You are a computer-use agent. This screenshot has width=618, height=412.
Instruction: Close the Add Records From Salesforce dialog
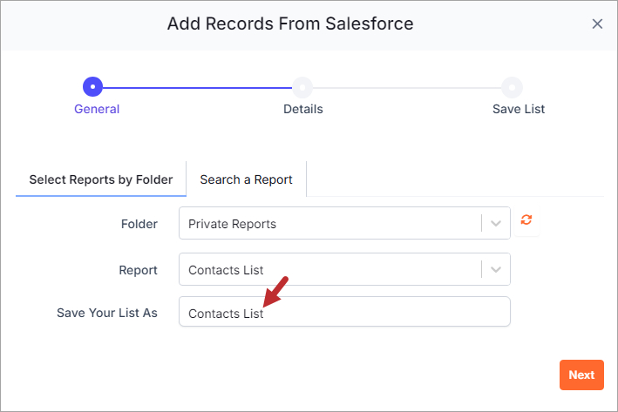[x=597, y=24]
